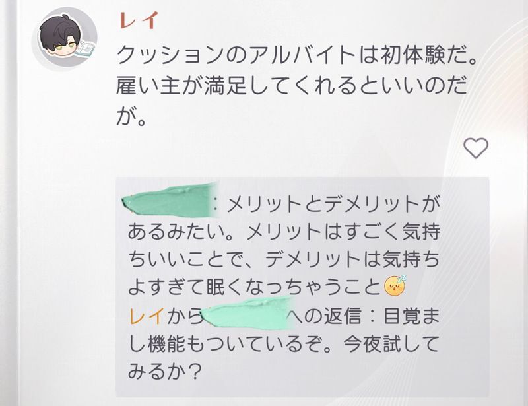Open Rei's chibi avatar profile picture
The image size is (528, 406).
tap(64, 39)
